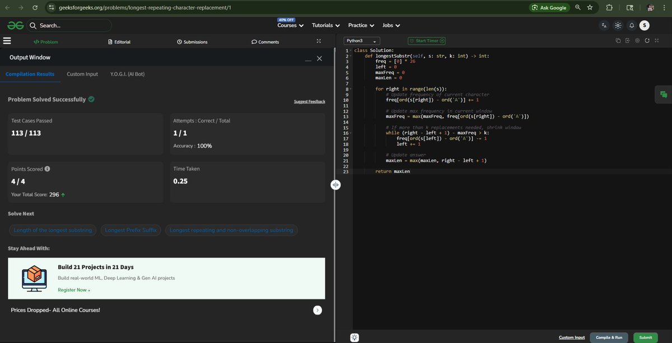Switch to the Problem tab
This screenshot has width=672, height=343.
tap(46, 42)
